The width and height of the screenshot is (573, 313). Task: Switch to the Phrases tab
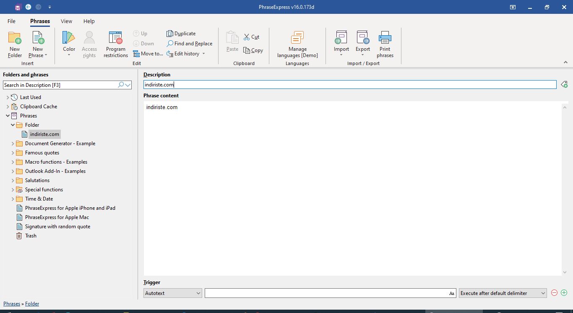coord(40,21)
